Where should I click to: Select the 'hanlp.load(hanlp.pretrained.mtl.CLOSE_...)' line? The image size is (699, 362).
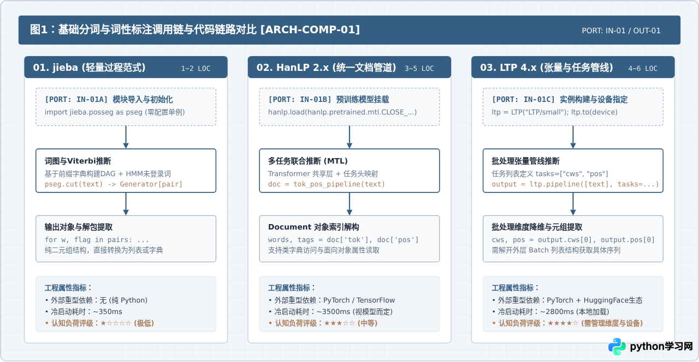(342, 112)
